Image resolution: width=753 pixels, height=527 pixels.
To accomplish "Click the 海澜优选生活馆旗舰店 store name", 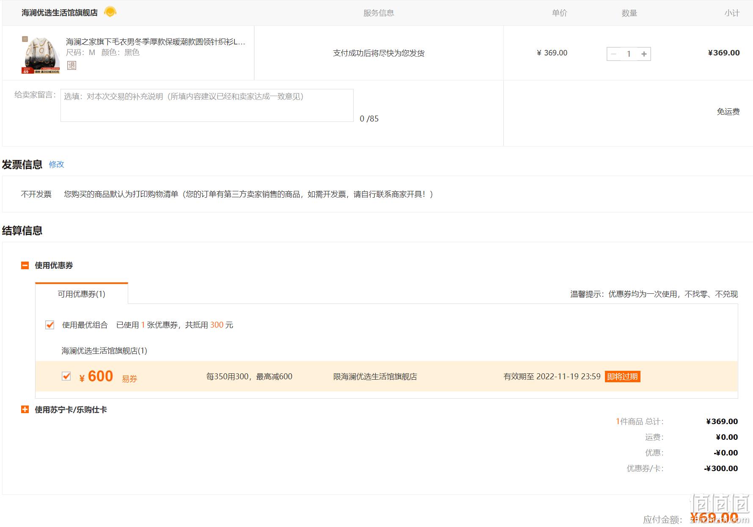I will pyautogui.click(x=60, y=13).
